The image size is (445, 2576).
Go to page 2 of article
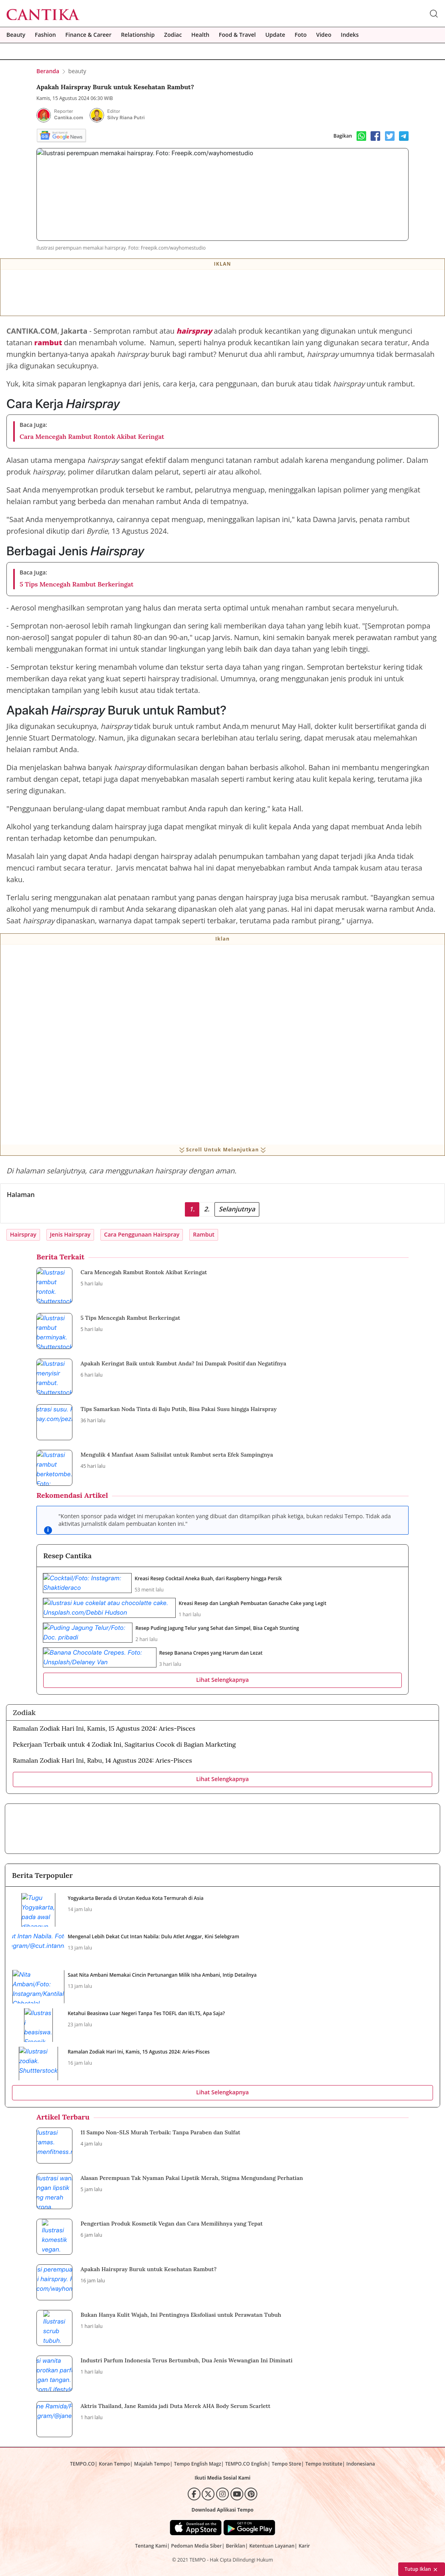[207, 1209]
